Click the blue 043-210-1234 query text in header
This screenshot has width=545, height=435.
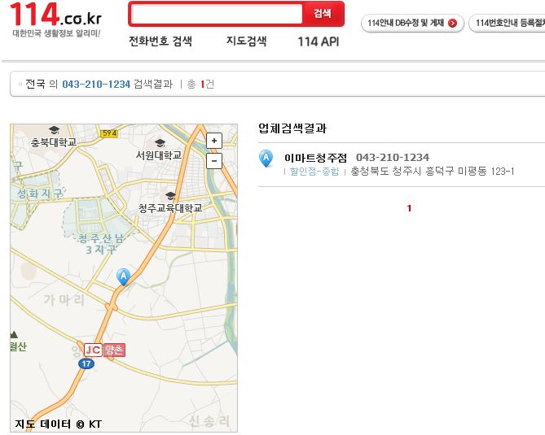(x=96, y=85)
